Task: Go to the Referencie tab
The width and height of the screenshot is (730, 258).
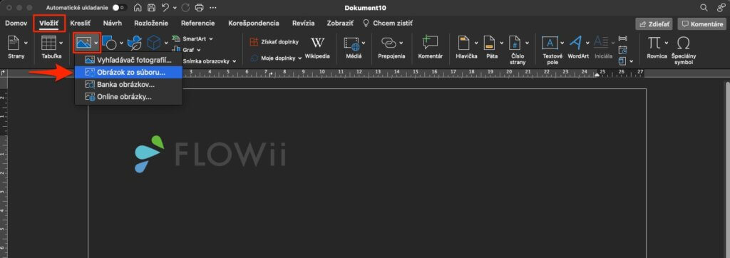Action: tap(198, 23)
